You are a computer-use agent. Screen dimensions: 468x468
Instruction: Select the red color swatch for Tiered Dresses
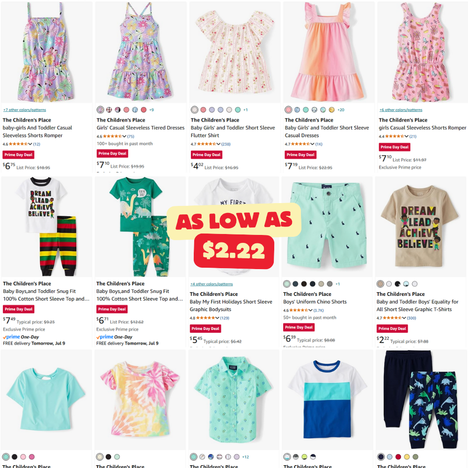pyautogui.click(x=144, y=110)
